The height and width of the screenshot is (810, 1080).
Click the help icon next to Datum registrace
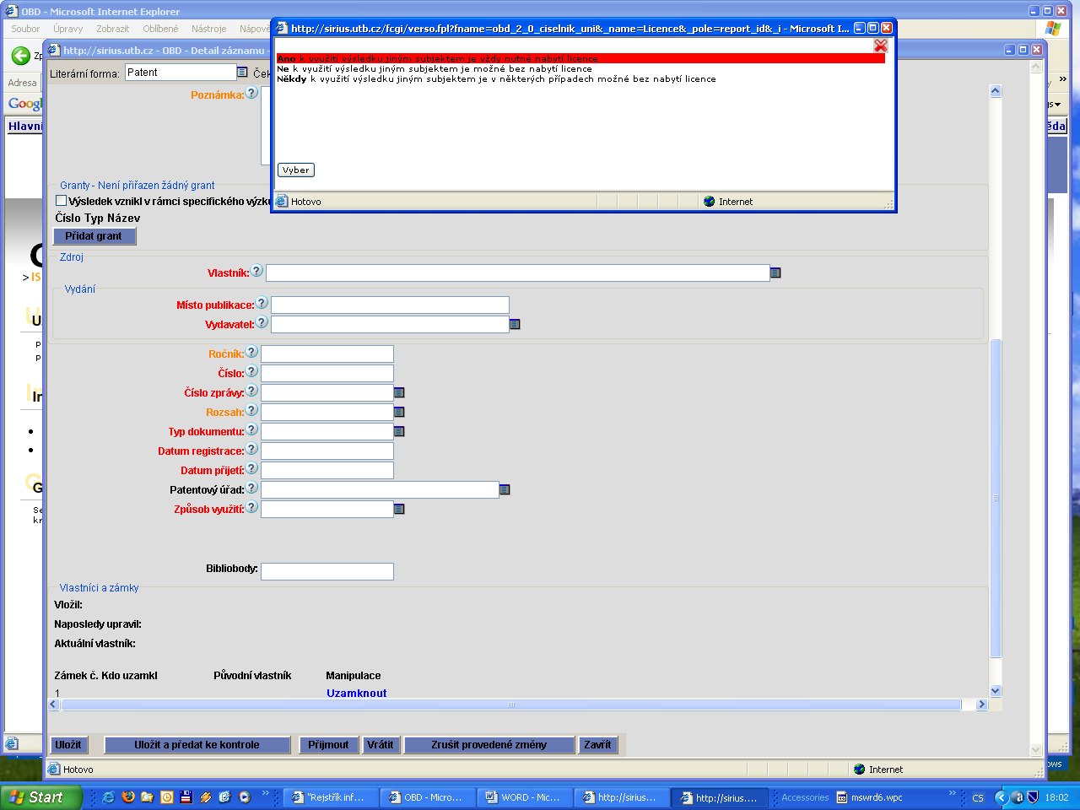[x=251, y=449]
